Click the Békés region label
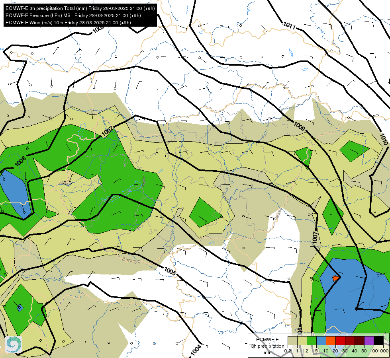The width and height of the screenshot is (390, 358). [278, 214]
